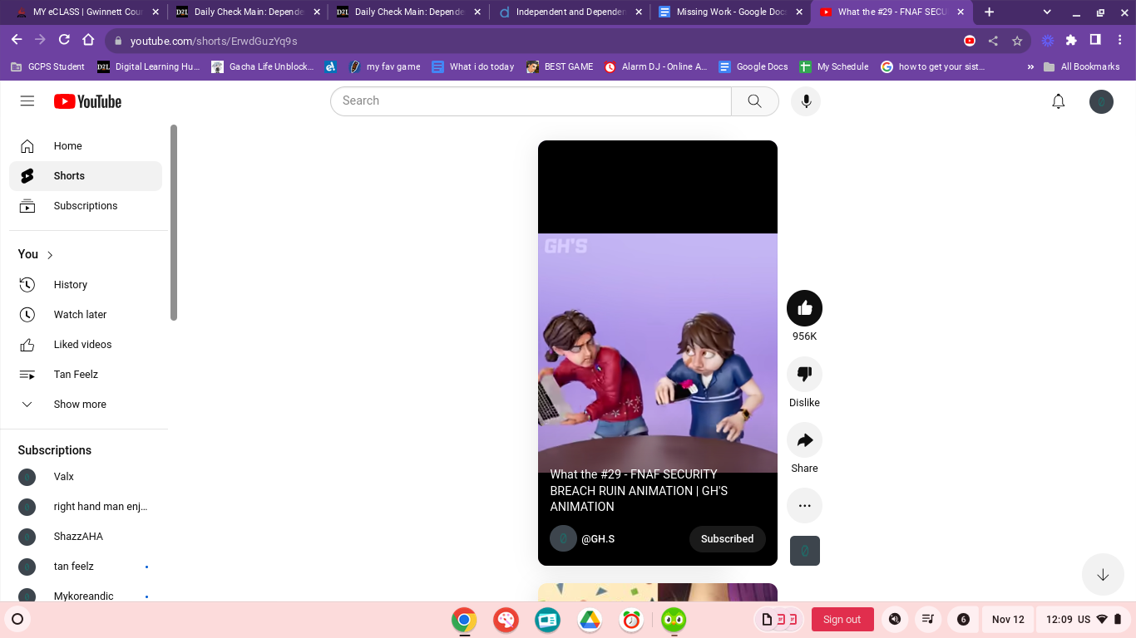Switch to Independent and Dependent tab
Viewport: 1136px width, 638px height.
pyautogui.click(x=570, y=12)
